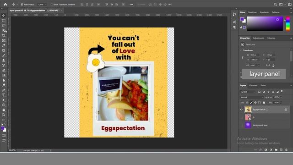Select the Eraser tool
Screen dimensions: 293x165
pos(4,70)
